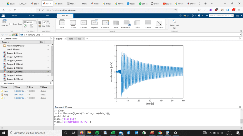Click the Legend tool icon

point(94,24)
